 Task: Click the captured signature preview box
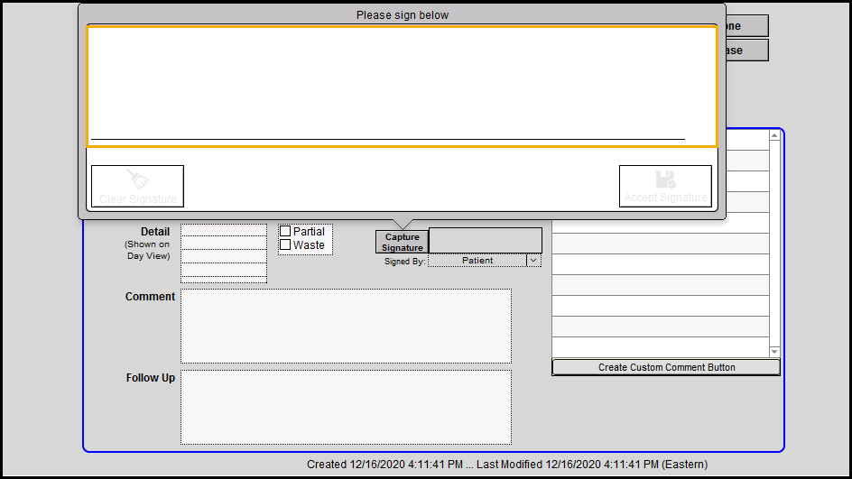click(485, 240)
